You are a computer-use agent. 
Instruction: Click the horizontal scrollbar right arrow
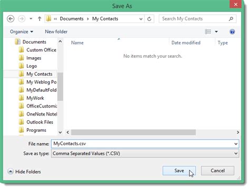(x=238, y=132)
